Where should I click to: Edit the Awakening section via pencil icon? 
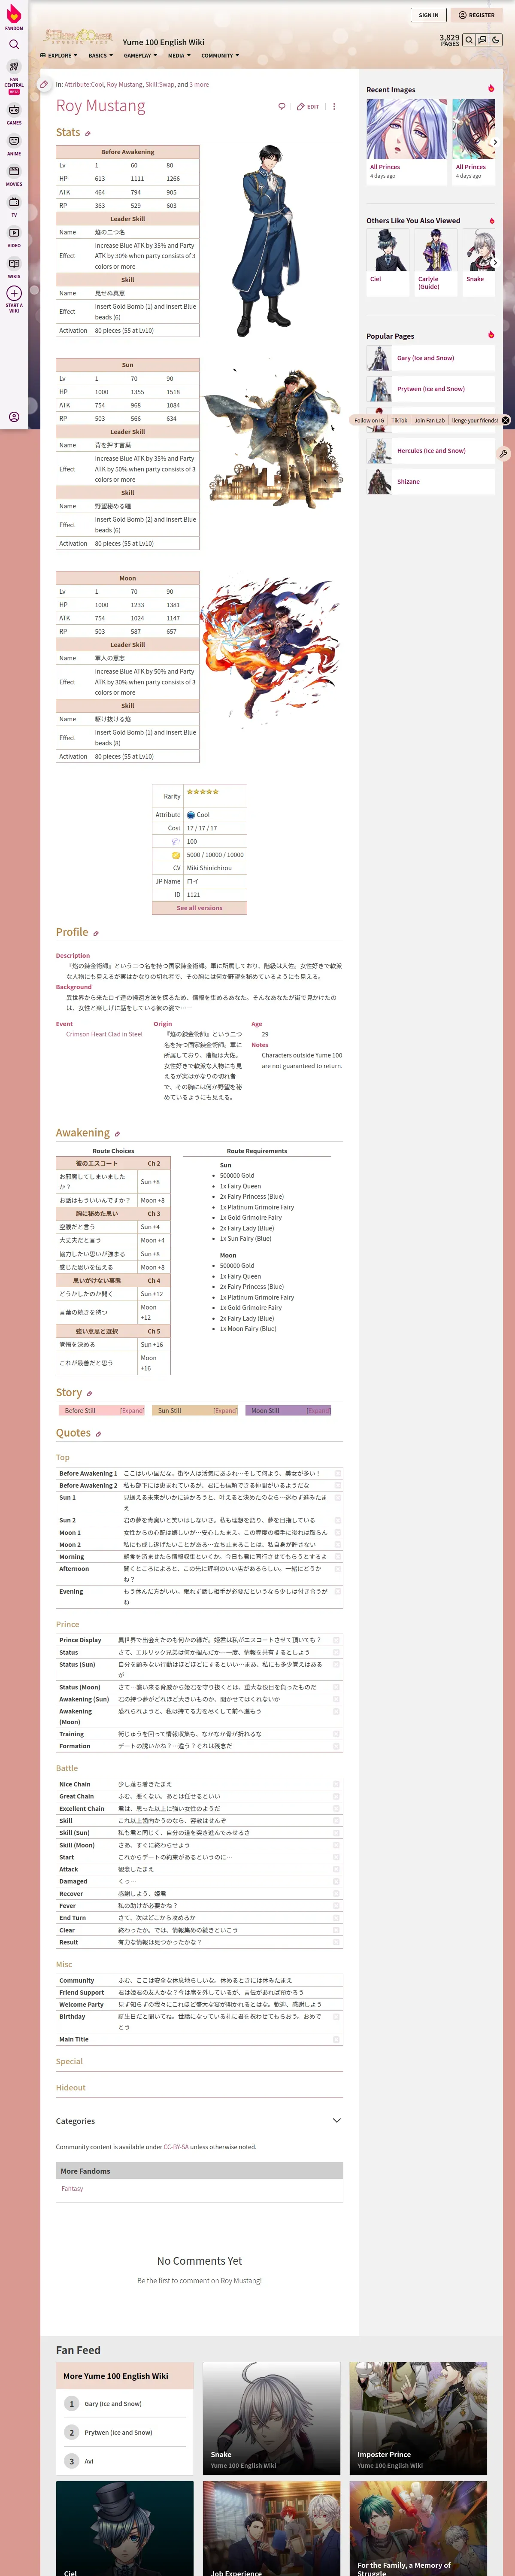coord(117,1134)
